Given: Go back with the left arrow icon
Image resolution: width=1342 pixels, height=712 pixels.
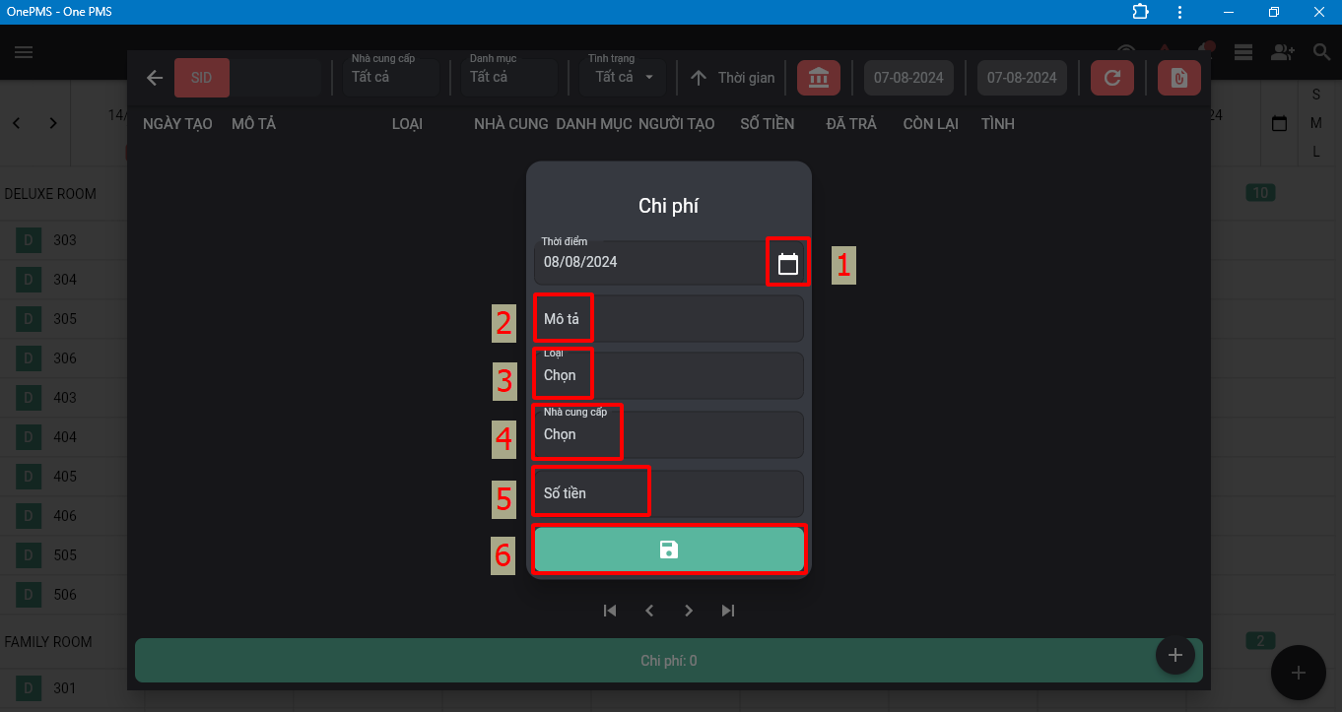Looking at the screenshot, I should (x=155, y=78).
